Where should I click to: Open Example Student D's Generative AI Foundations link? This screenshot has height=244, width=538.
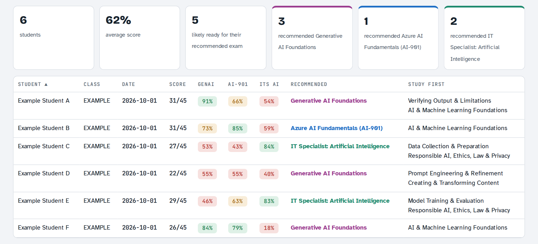[329, 173]
